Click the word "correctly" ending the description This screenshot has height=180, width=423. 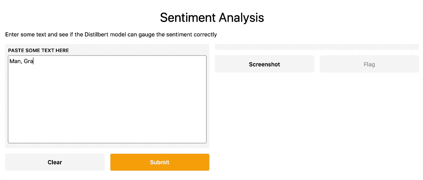click(205, 34)
